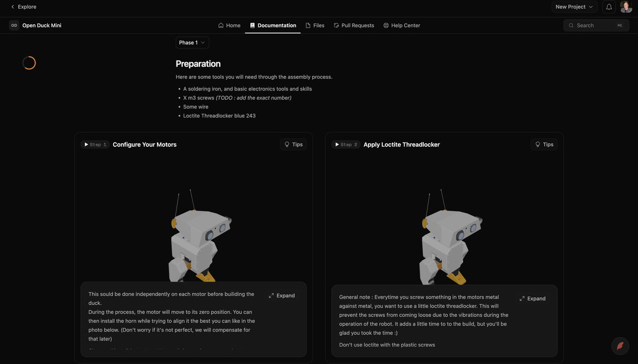638x364 pixels.
Task: Open the user avatar menu
Action: click(626, 7)
